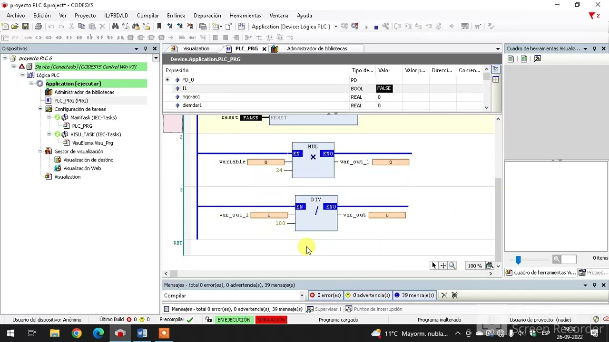This screenshot has height=342, width=609.
Task: Open the Dispositivos panel options dropdown
Action: tap(137, 48)
